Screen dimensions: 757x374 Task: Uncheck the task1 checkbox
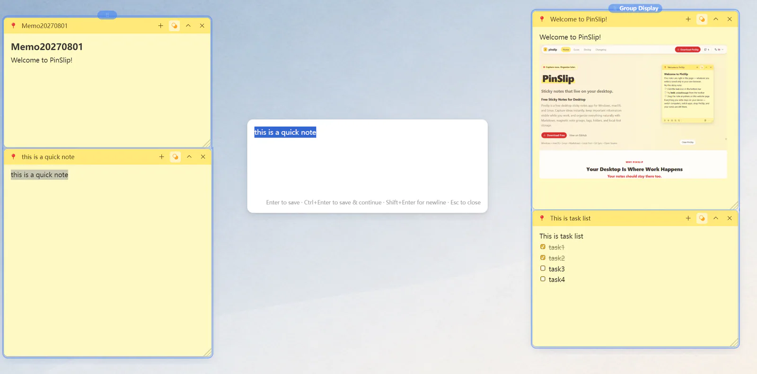(x=543, y=247)
